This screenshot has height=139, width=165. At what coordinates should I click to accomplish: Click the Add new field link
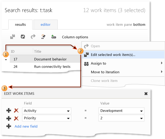coord(26,126)
